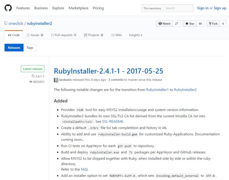
Task: Switch to the Pull requests tab
Action: pyautogui.click(x=64, y=35)
